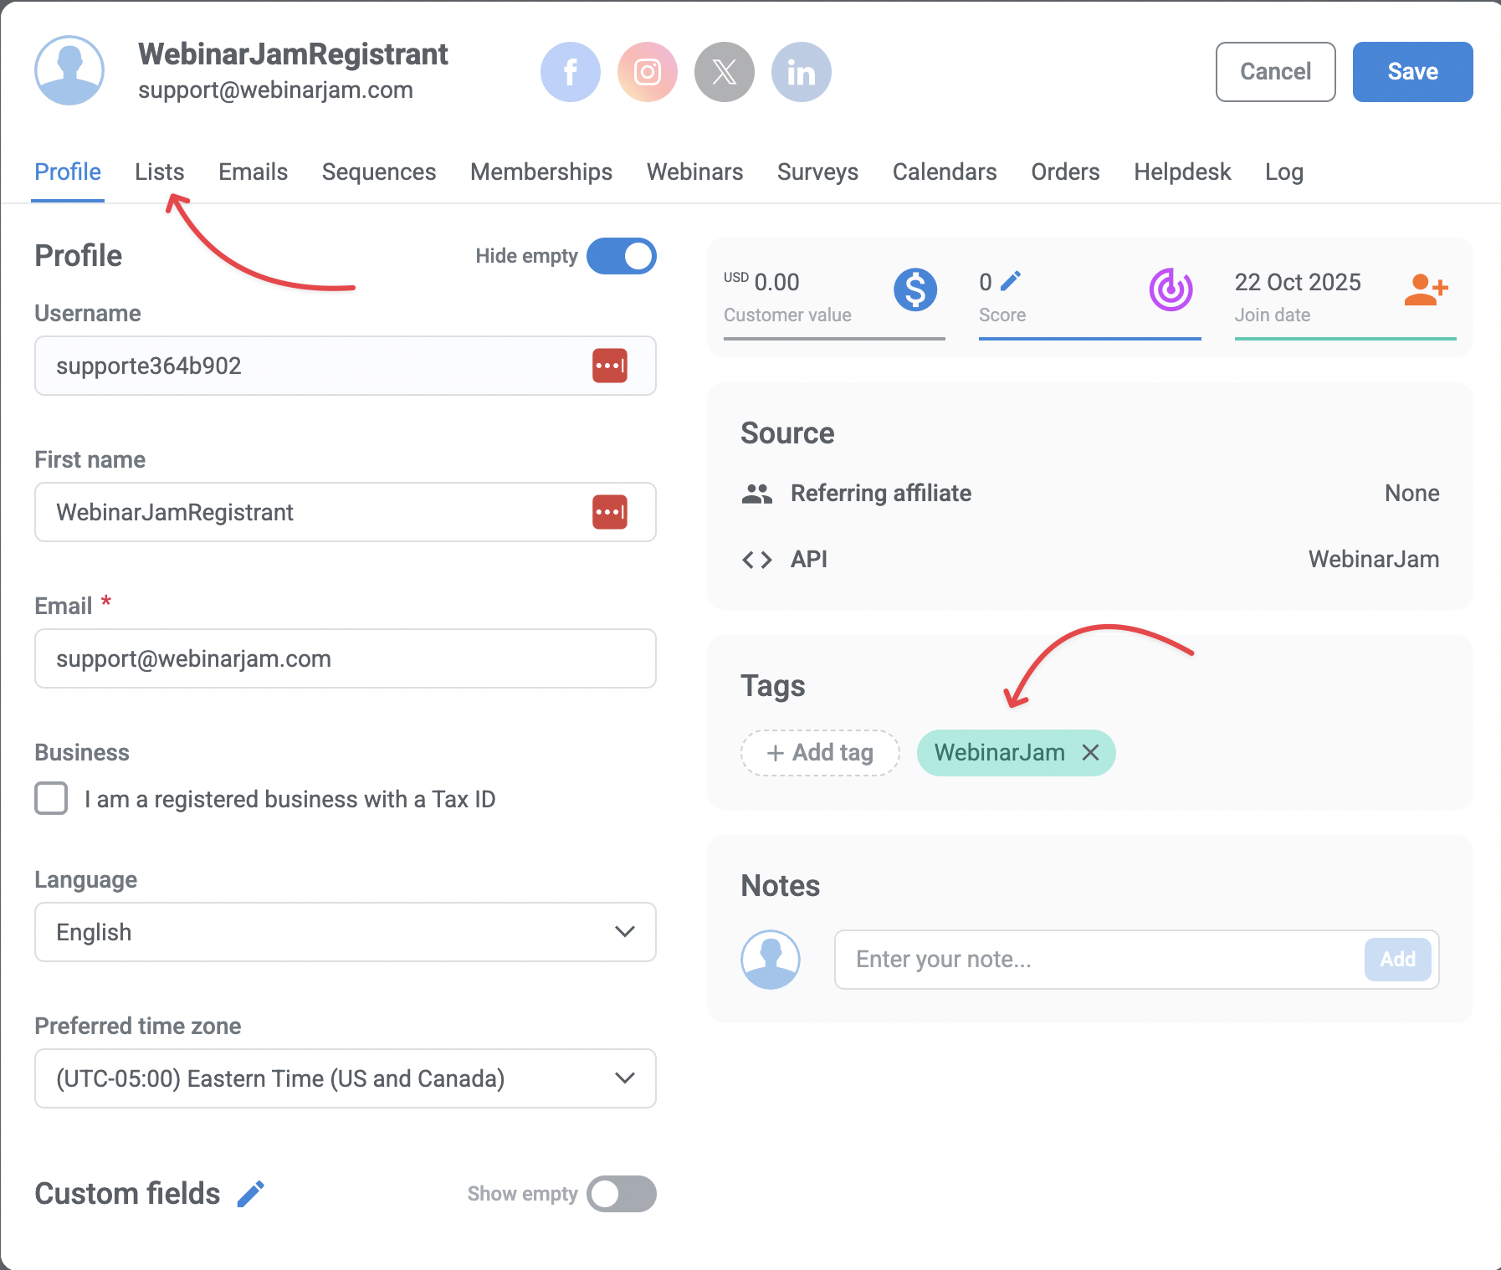Click the 22 Oct 2025 join date

(1298, 282)
